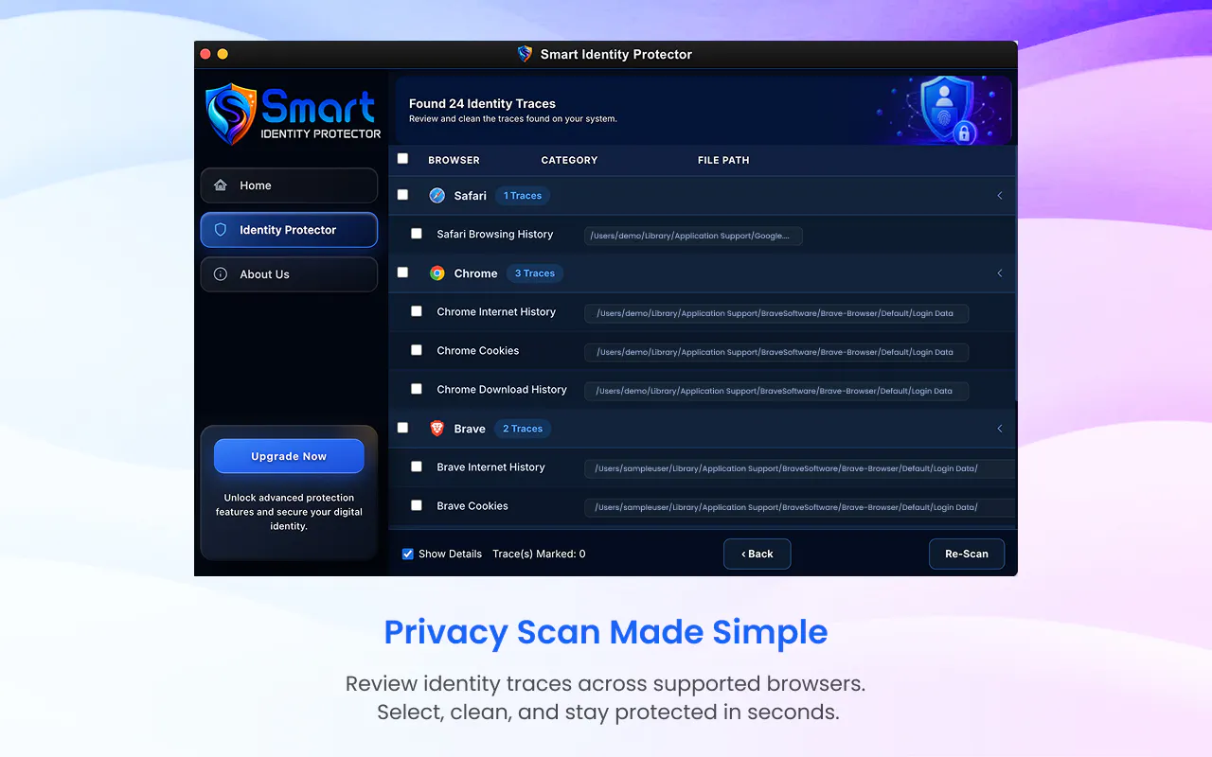Viewport: 1212px width, 757px height.
Task: Click the Upgrade Now button
Action: point(289,456)
